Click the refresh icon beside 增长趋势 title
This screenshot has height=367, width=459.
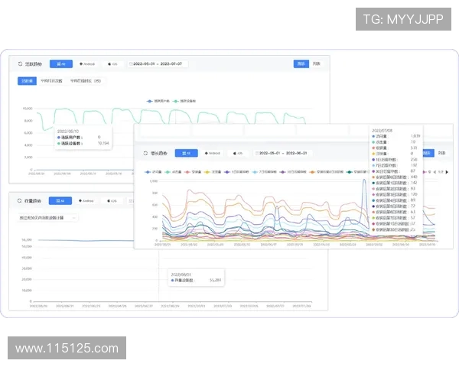pos(145,153)
